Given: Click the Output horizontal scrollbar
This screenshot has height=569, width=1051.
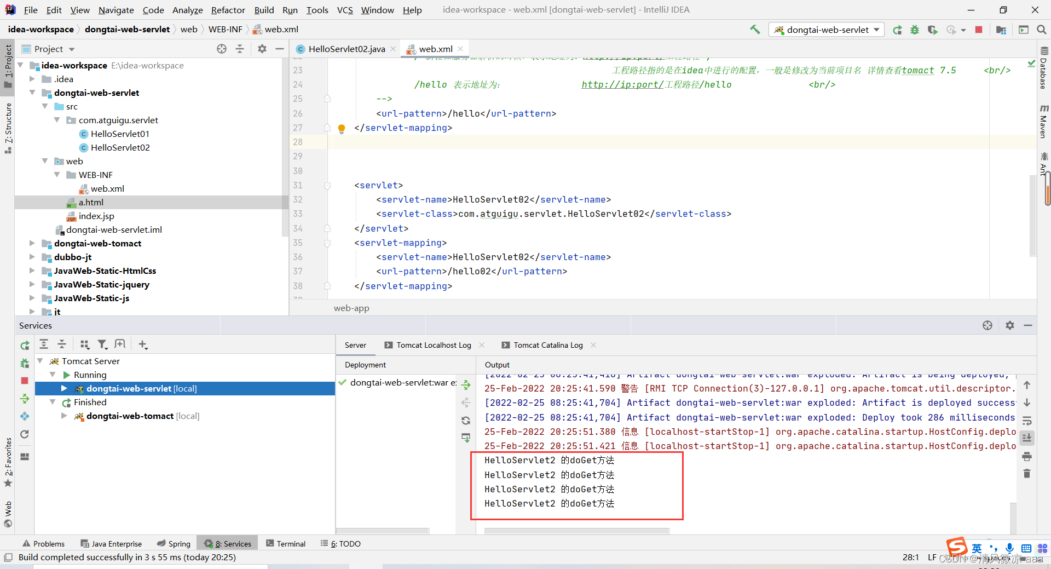Looking at the screenshot, I should [576, 531].
